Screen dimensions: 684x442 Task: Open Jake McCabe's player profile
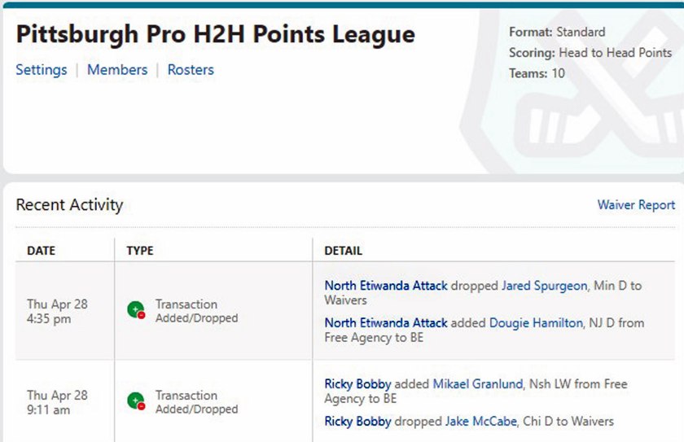point(480,422)
